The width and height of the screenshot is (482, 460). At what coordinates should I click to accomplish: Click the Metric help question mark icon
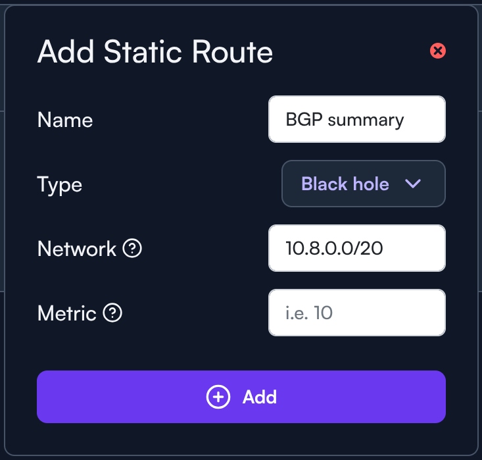113,313
